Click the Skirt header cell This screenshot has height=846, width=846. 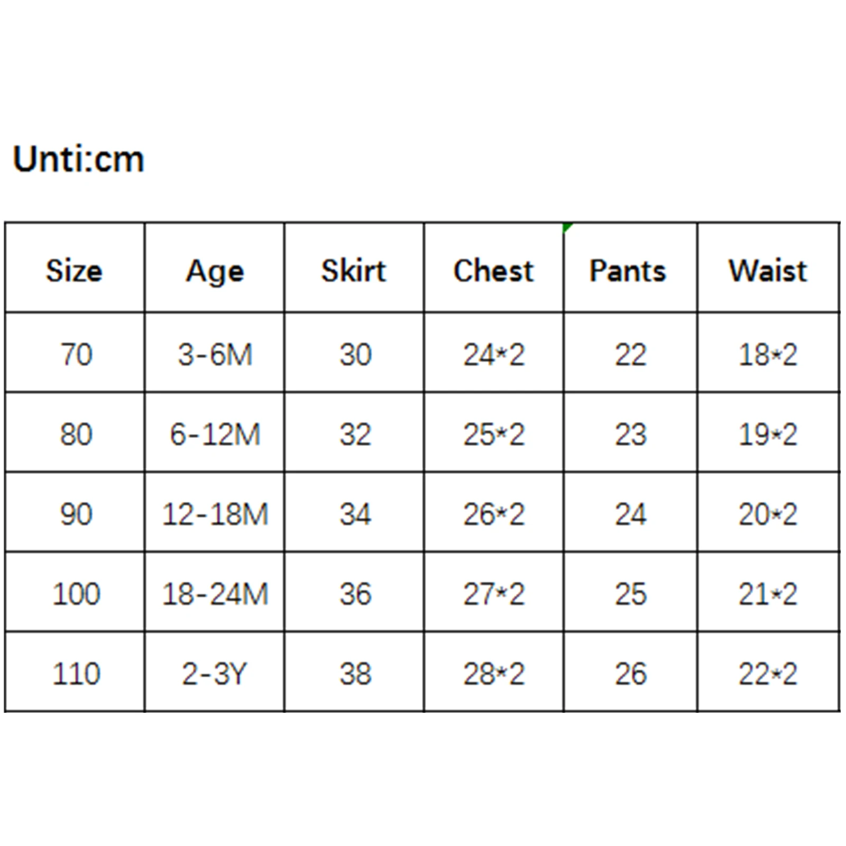click(354, 271)
